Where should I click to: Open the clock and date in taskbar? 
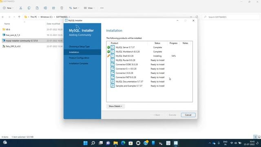[249, 143]
